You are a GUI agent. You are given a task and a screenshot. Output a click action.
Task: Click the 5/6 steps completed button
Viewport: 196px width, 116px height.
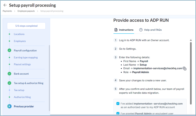tap(26, 26)
